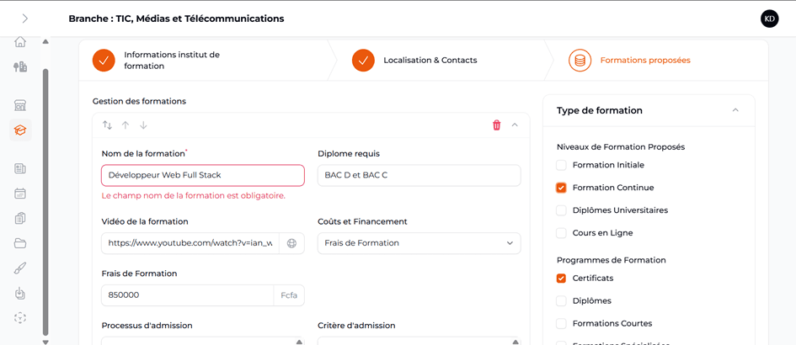The height and width of the screenshot is (345, 796).
Task: Click the Formations proposées database step icon
Action: pyautogui.click(x=580, y=61)
